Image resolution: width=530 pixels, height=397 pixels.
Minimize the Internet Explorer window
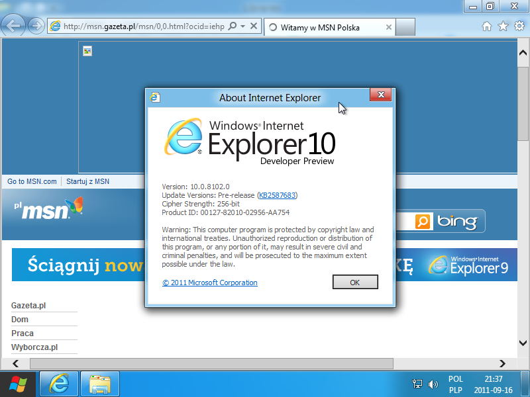coord(473,7)
